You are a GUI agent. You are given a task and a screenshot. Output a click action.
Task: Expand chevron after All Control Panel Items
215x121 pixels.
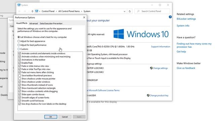82,11
